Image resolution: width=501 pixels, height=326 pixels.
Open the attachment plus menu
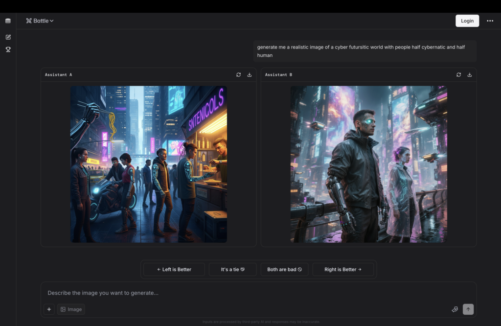[49, 309]
